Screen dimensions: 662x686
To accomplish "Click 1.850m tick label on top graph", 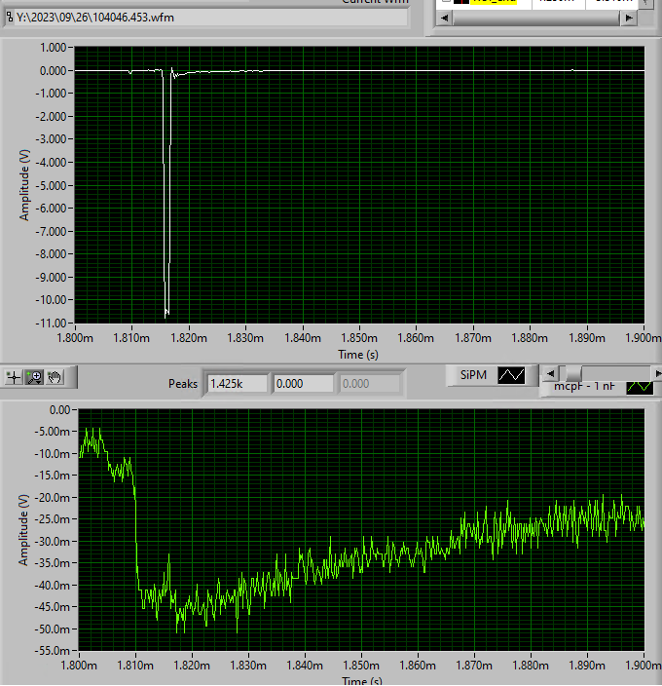I will click(x=359, y=338).
